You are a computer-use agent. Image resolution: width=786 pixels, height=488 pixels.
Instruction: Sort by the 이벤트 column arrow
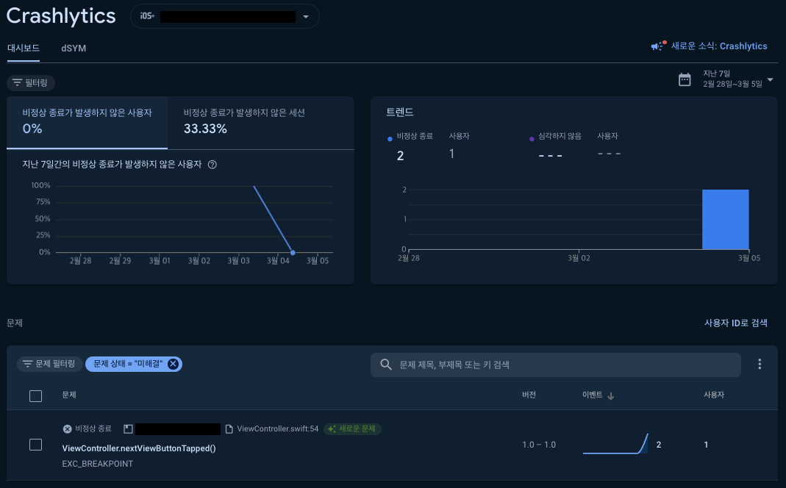610,396
